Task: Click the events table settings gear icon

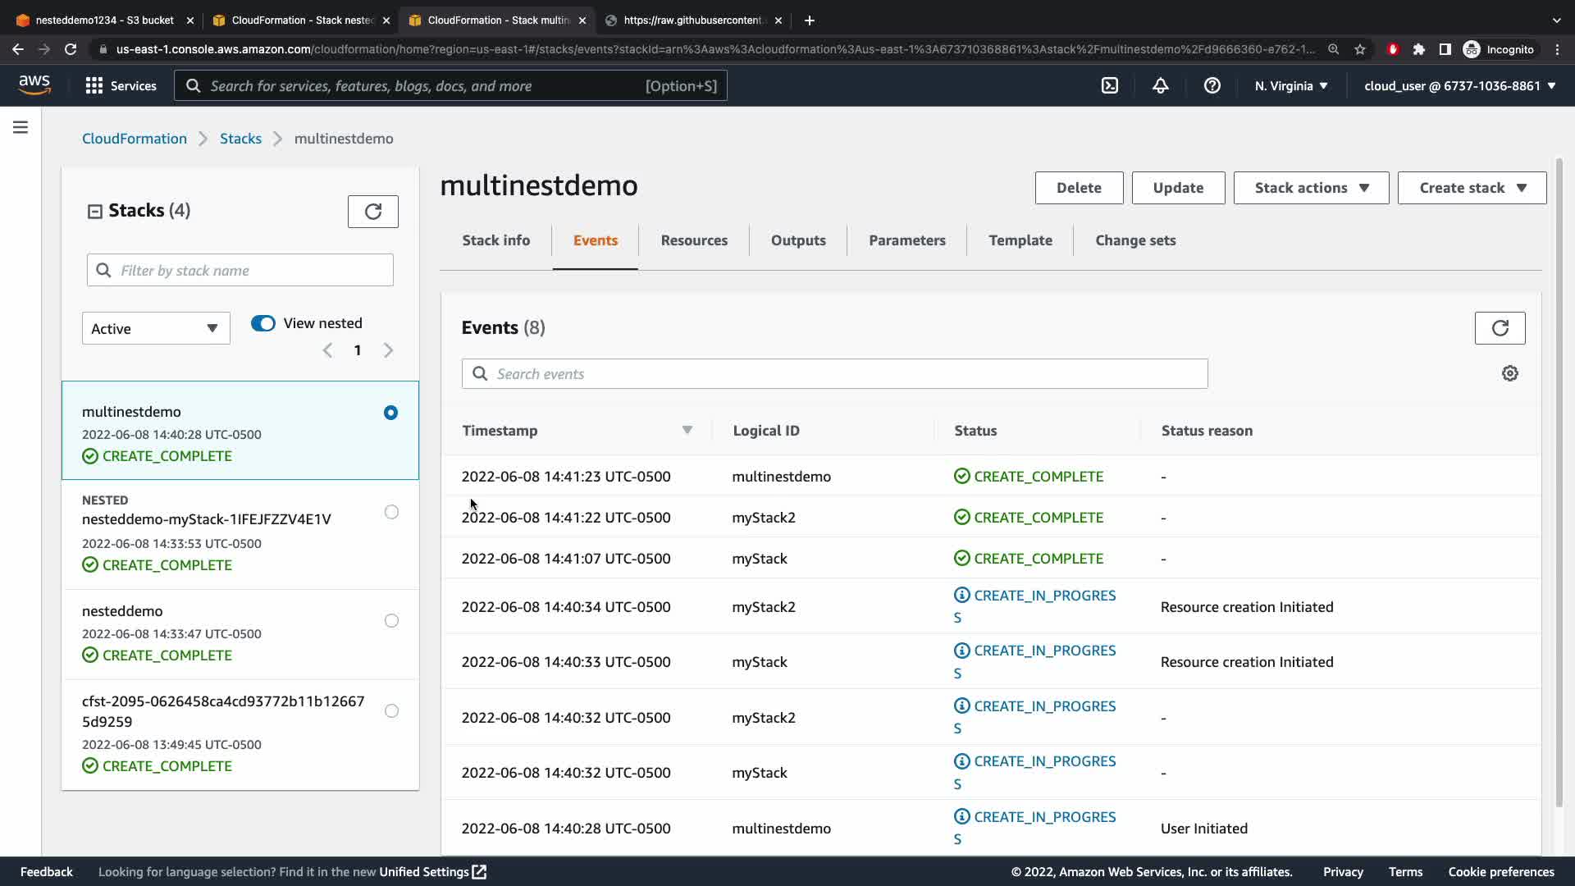Action: pyautogui.click(x=1509, y=373)
